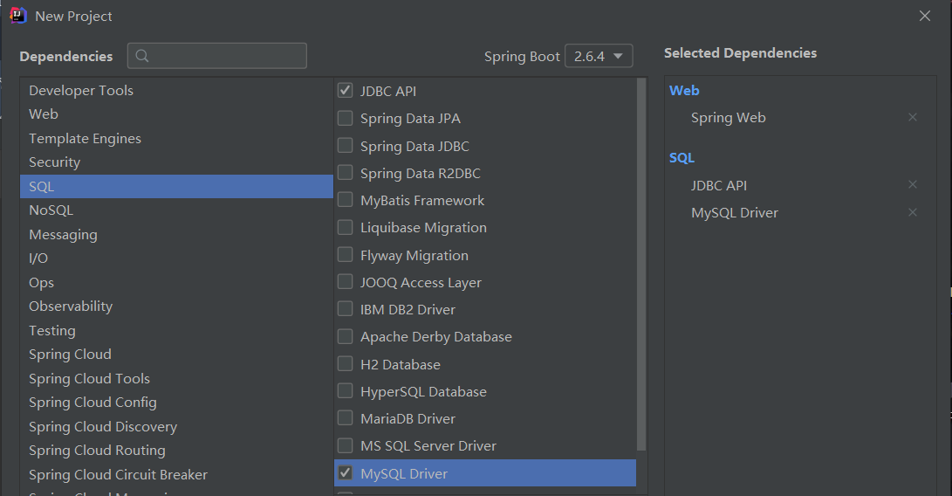Image resolution: width=952 pixels, height=496 pixels.
Task: Enable the Spring Data JPA checkbox
Action: [345, 118]
